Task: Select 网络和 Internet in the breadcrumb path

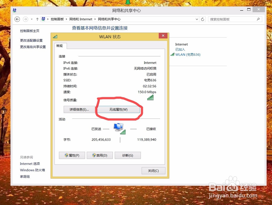Action: (x=81, y=19)
